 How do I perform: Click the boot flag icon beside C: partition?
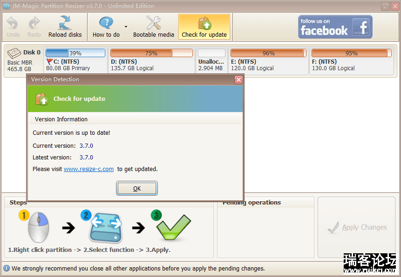tap(50, 61)
